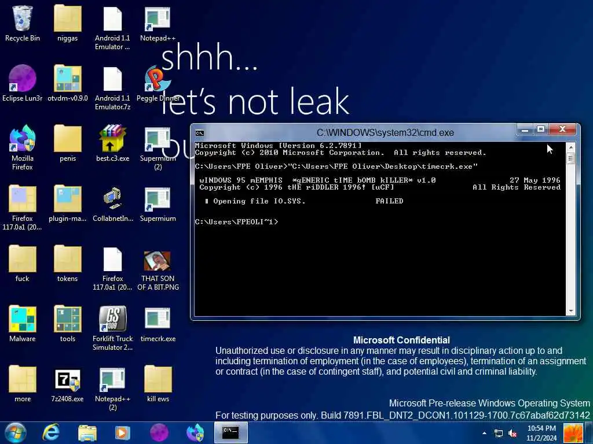Launch Forklift Truck Simulator shortcut
Viewport: 593px width, 444px height.
112,328
